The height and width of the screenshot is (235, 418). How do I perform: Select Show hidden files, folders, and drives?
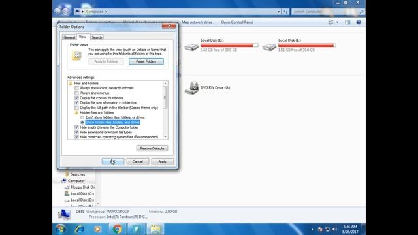pyautogui.click(x=82, y=122)
